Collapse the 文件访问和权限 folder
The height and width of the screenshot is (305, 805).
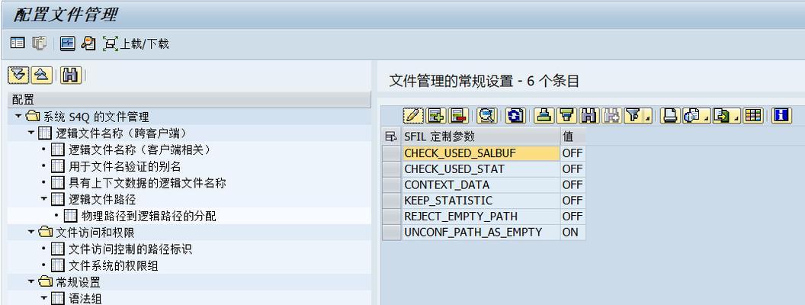(31, 233)
